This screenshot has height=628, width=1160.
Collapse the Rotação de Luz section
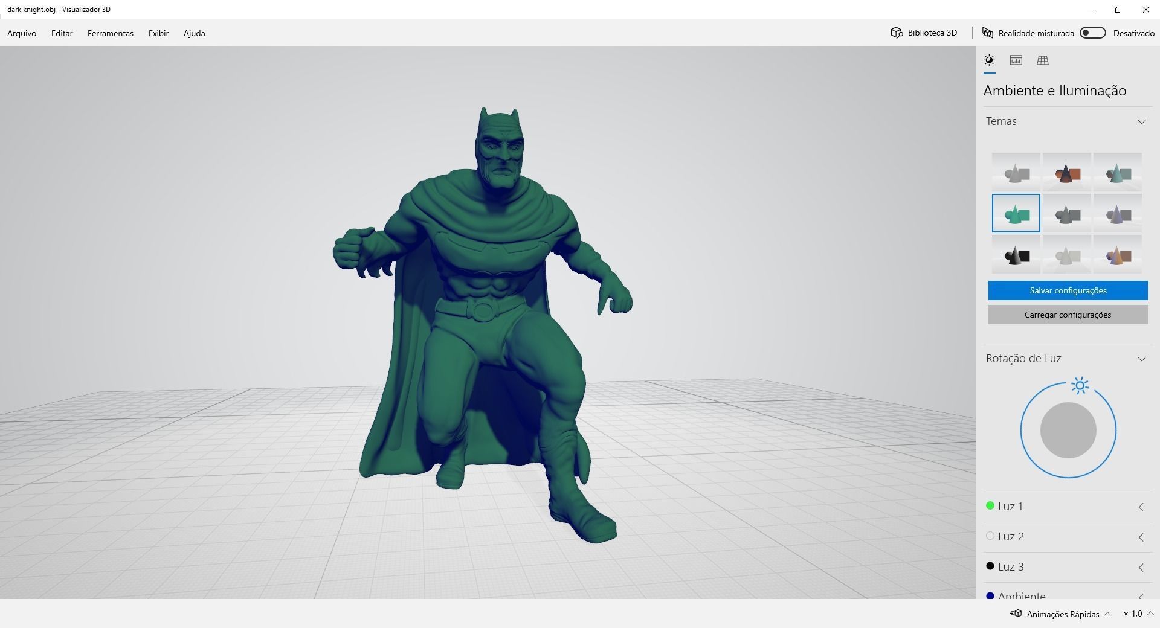(x=1141, y=359)
